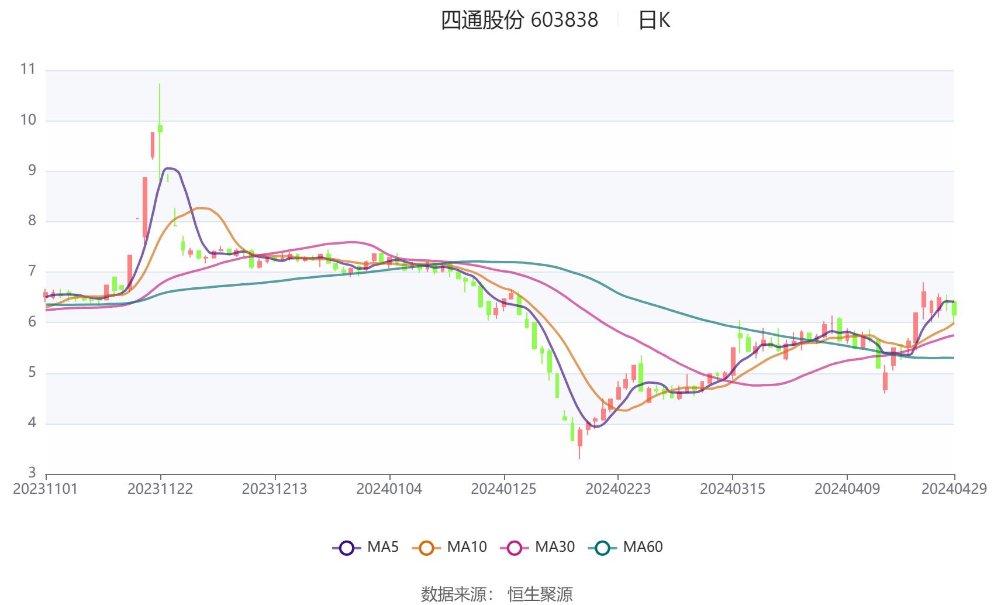This screenshot has height=605, width=994.
Task: Click x-axis date label 20231213
Action: [x=275, y=489]
